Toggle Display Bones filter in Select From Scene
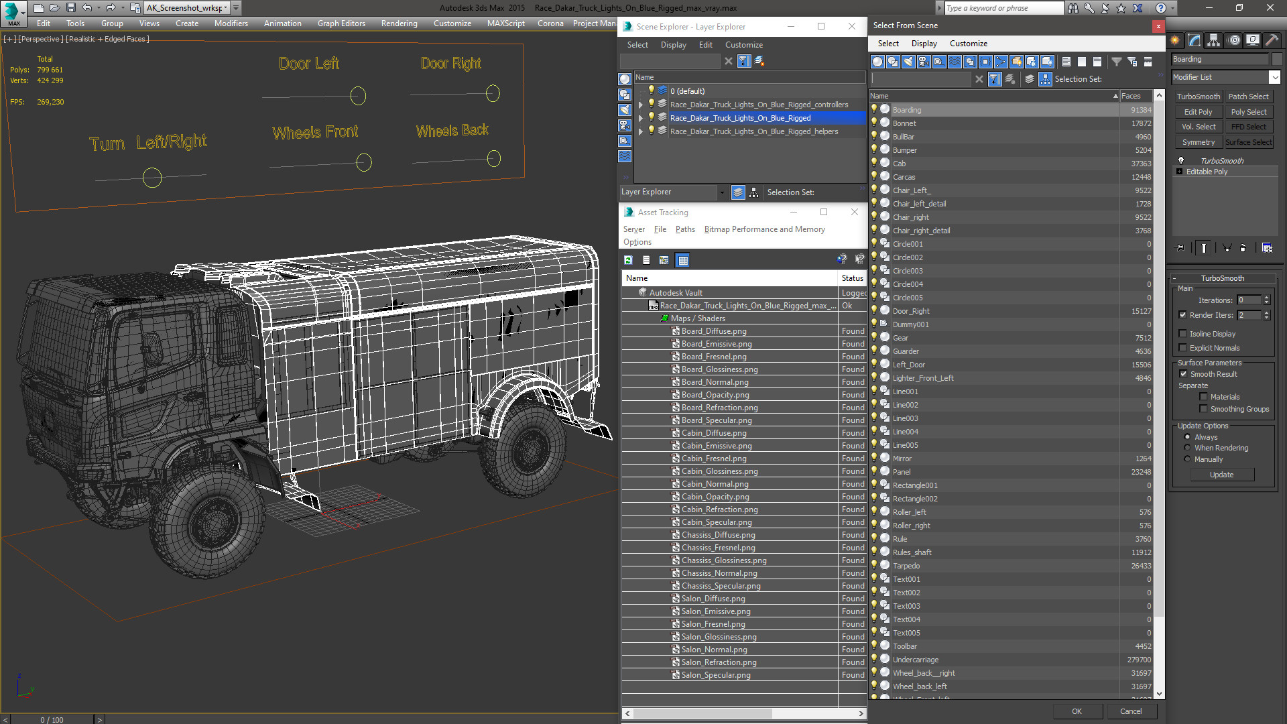This screenshot has width=1287, height=724. [x=1001, y=62]
